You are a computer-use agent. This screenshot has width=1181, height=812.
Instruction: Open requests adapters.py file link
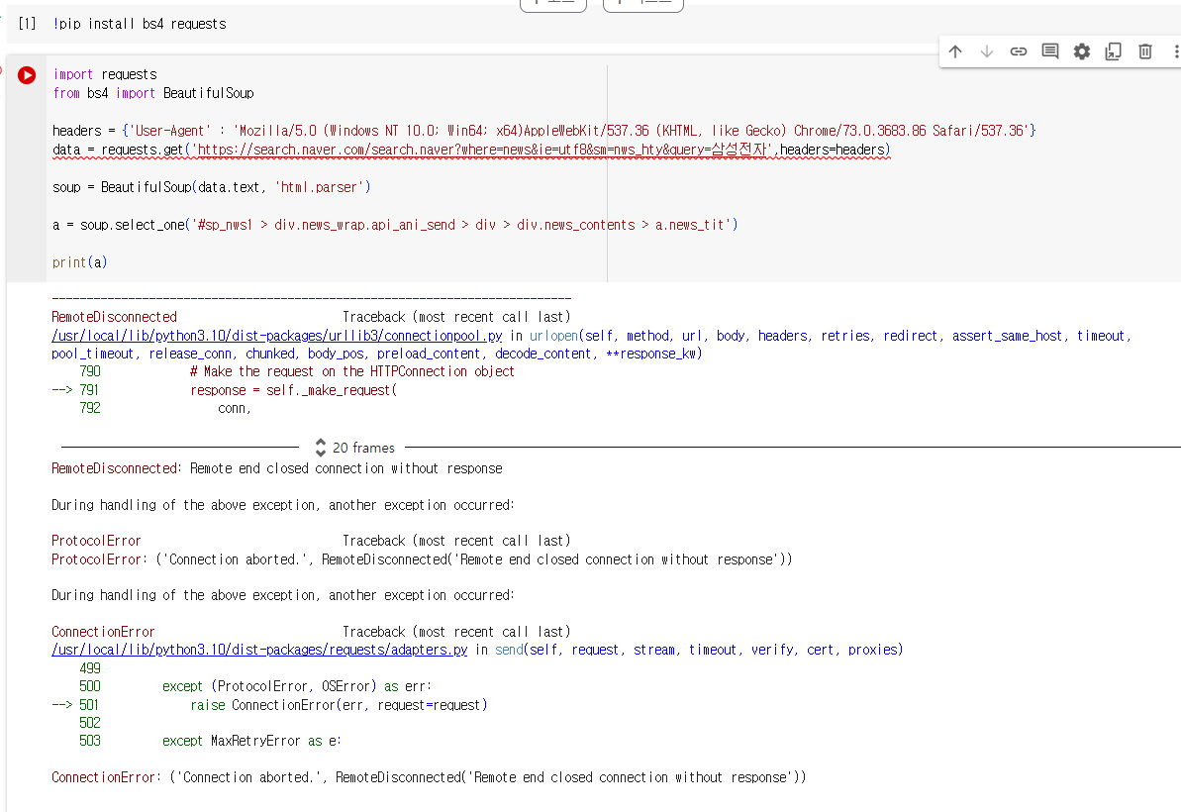(x=259, y=650)
